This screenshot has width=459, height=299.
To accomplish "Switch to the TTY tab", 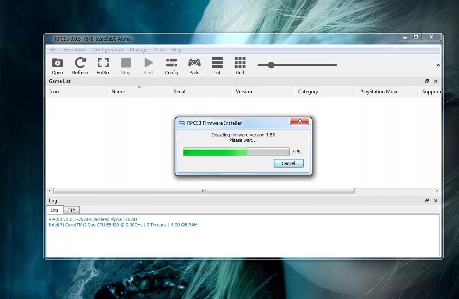I will (x=71, y=210).
